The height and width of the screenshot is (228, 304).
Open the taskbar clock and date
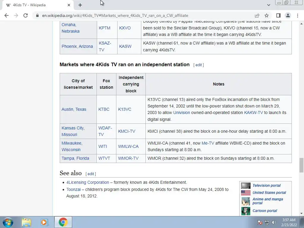289,222
